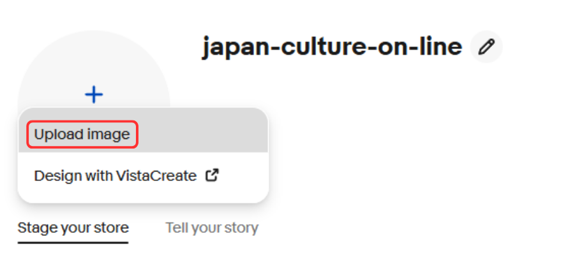Click the japan-culture-on-line store title
575x262 pixels.
(x=332, y=47)
